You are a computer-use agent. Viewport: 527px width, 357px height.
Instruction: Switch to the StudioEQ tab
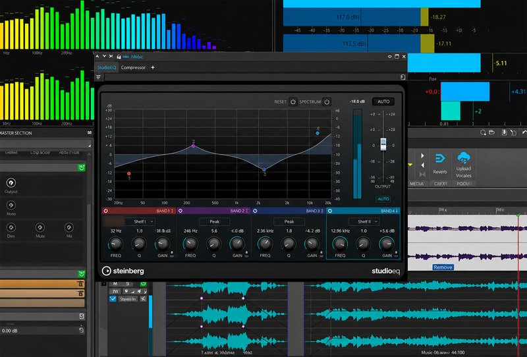[107, 68]
